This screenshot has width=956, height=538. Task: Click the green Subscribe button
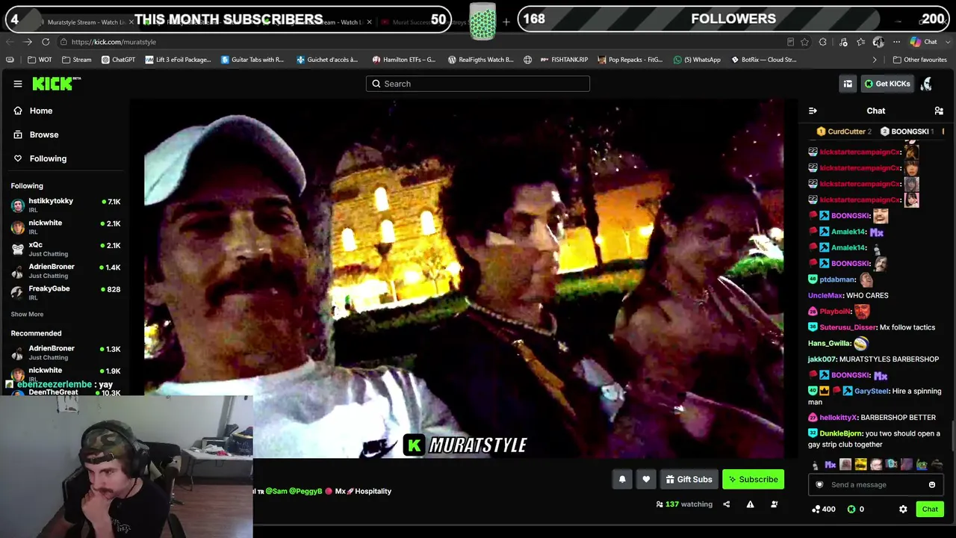[x=753, y=479]
